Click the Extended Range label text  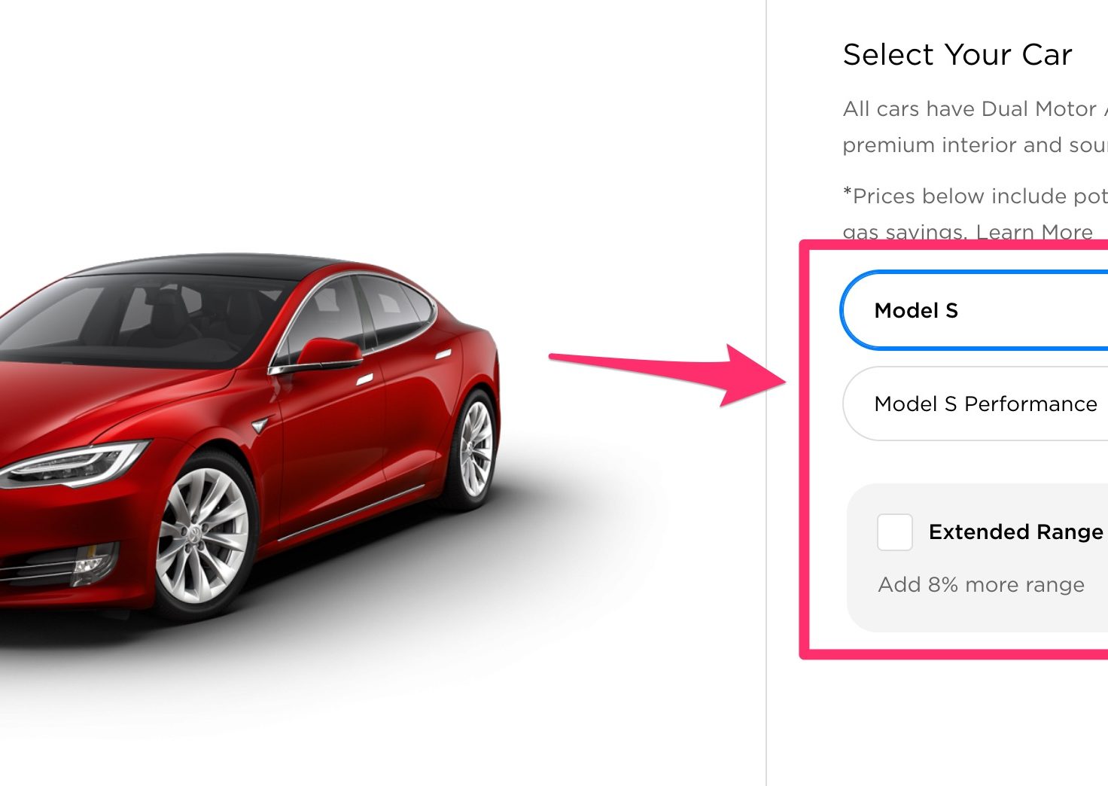pos(1016,532)
